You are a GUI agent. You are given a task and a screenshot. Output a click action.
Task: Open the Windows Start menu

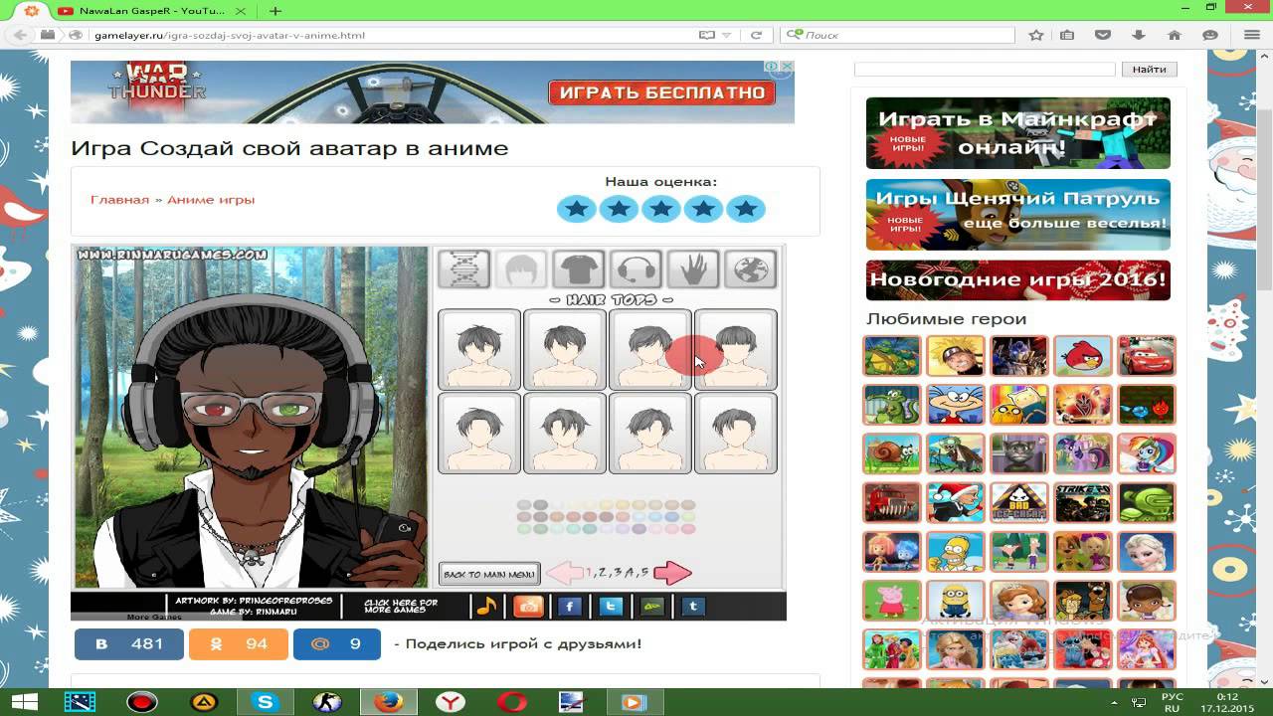click(x=24, y=702)
